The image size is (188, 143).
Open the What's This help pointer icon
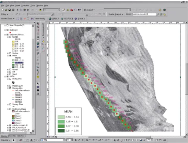(79, 10)
